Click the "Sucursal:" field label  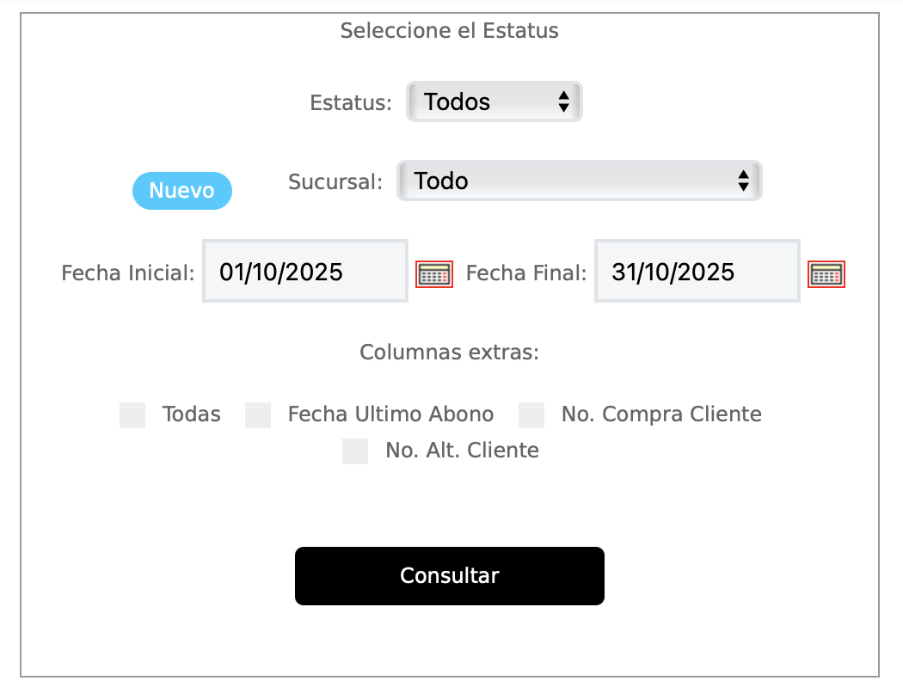(335, 182)
